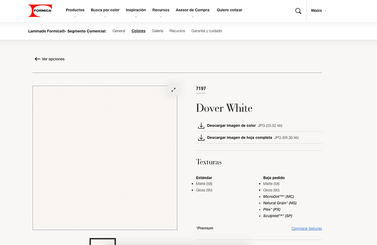The image size is (377, 245).
Task: Open the Recursos main menu
Action: pos(161,10)
